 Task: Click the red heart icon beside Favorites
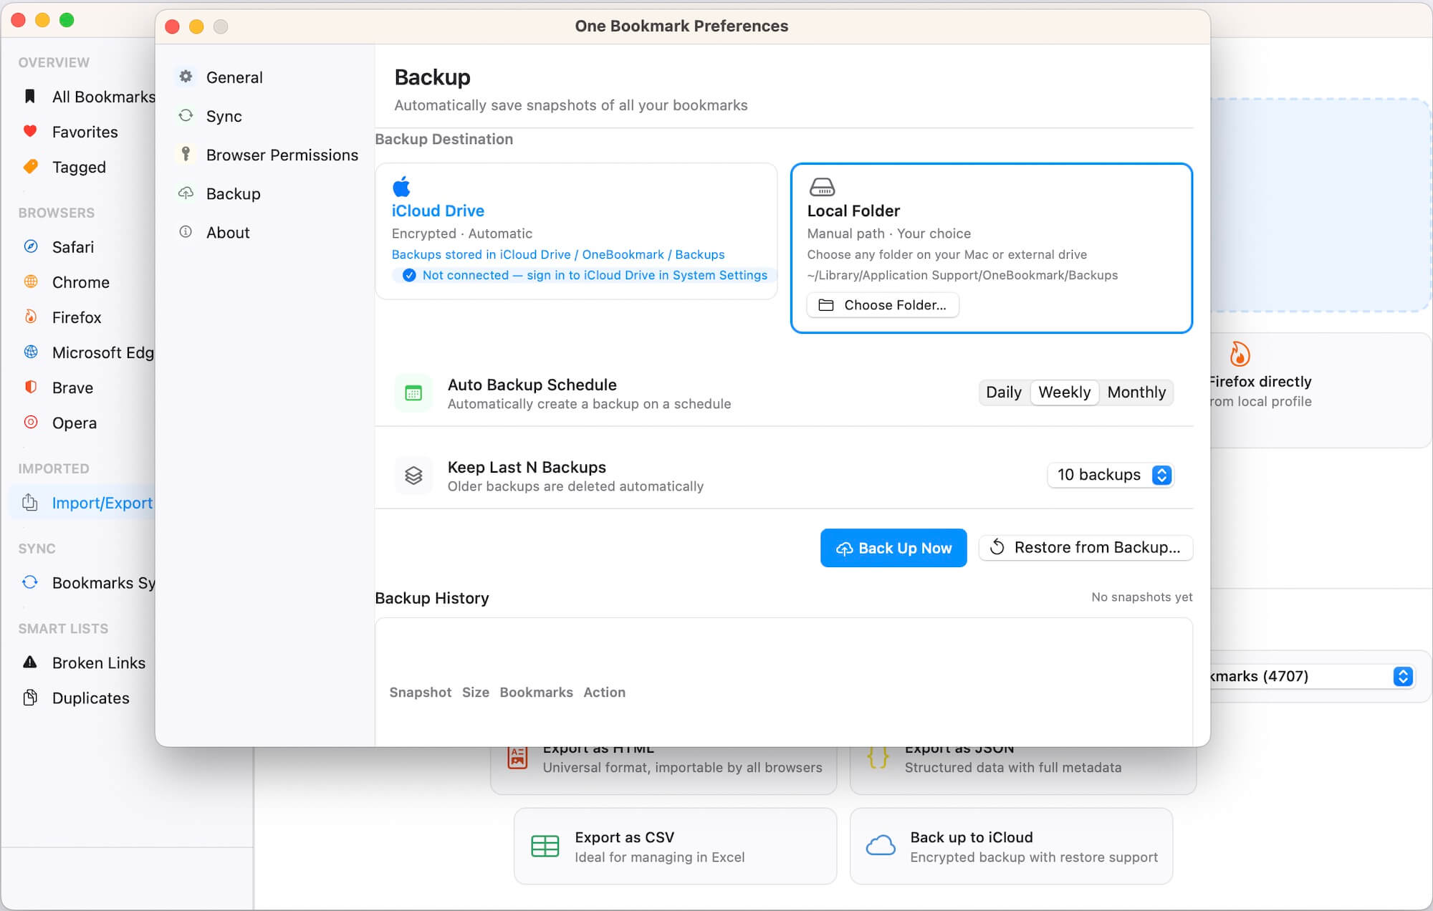30,131
